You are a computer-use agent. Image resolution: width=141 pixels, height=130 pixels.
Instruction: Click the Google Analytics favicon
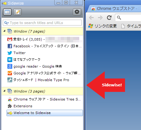[10, 73]
